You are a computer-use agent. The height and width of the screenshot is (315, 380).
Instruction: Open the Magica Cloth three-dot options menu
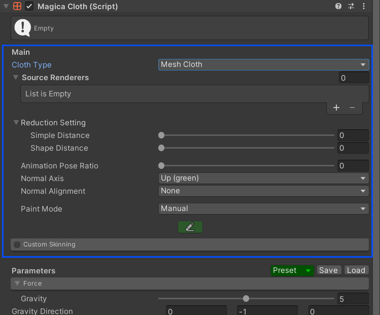[364, 6]
